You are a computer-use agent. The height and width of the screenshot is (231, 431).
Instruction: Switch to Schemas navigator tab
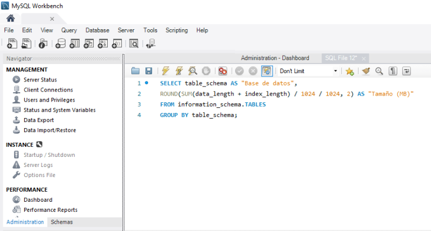tap(62, 222)
